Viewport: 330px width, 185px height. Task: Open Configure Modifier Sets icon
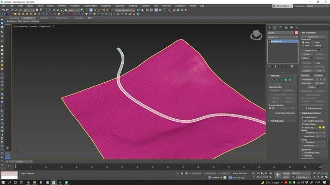click(292, 66)
